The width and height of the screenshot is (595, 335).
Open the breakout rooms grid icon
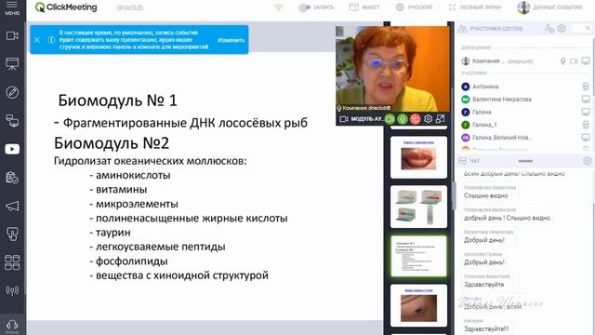pyautogui.click(x=12, y=262)
